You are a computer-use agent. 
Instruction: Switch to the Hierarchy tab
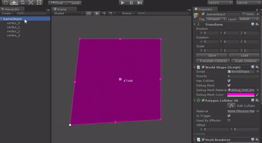coord(12,9)
